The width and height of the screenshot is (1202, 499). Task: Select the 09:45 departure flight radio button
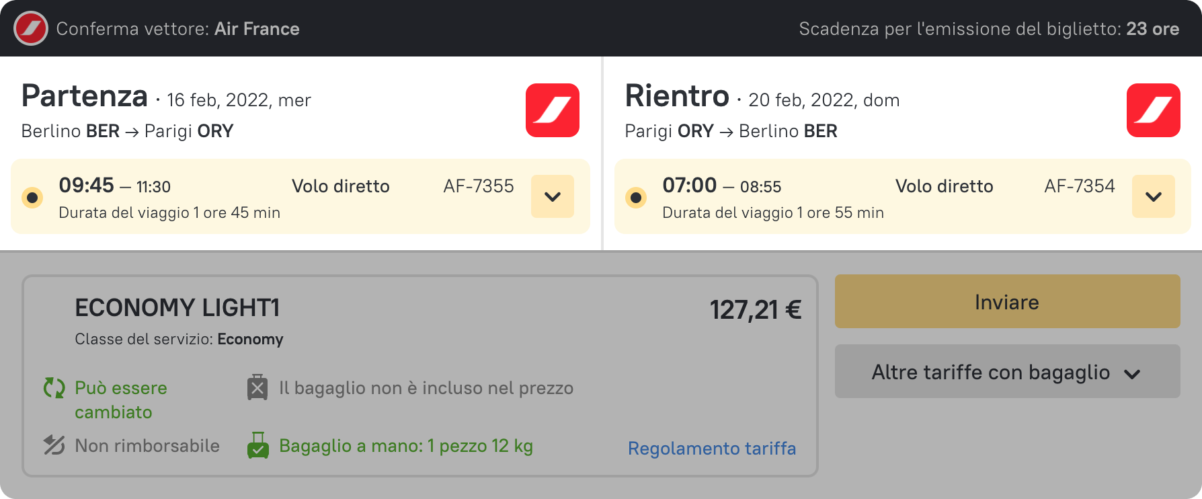click(32, 198)
